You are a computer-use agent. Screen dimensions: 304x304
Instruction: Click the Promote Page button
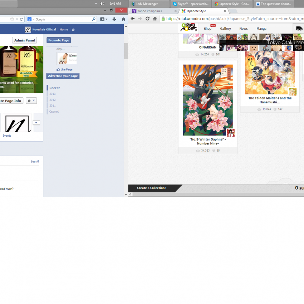59,40
